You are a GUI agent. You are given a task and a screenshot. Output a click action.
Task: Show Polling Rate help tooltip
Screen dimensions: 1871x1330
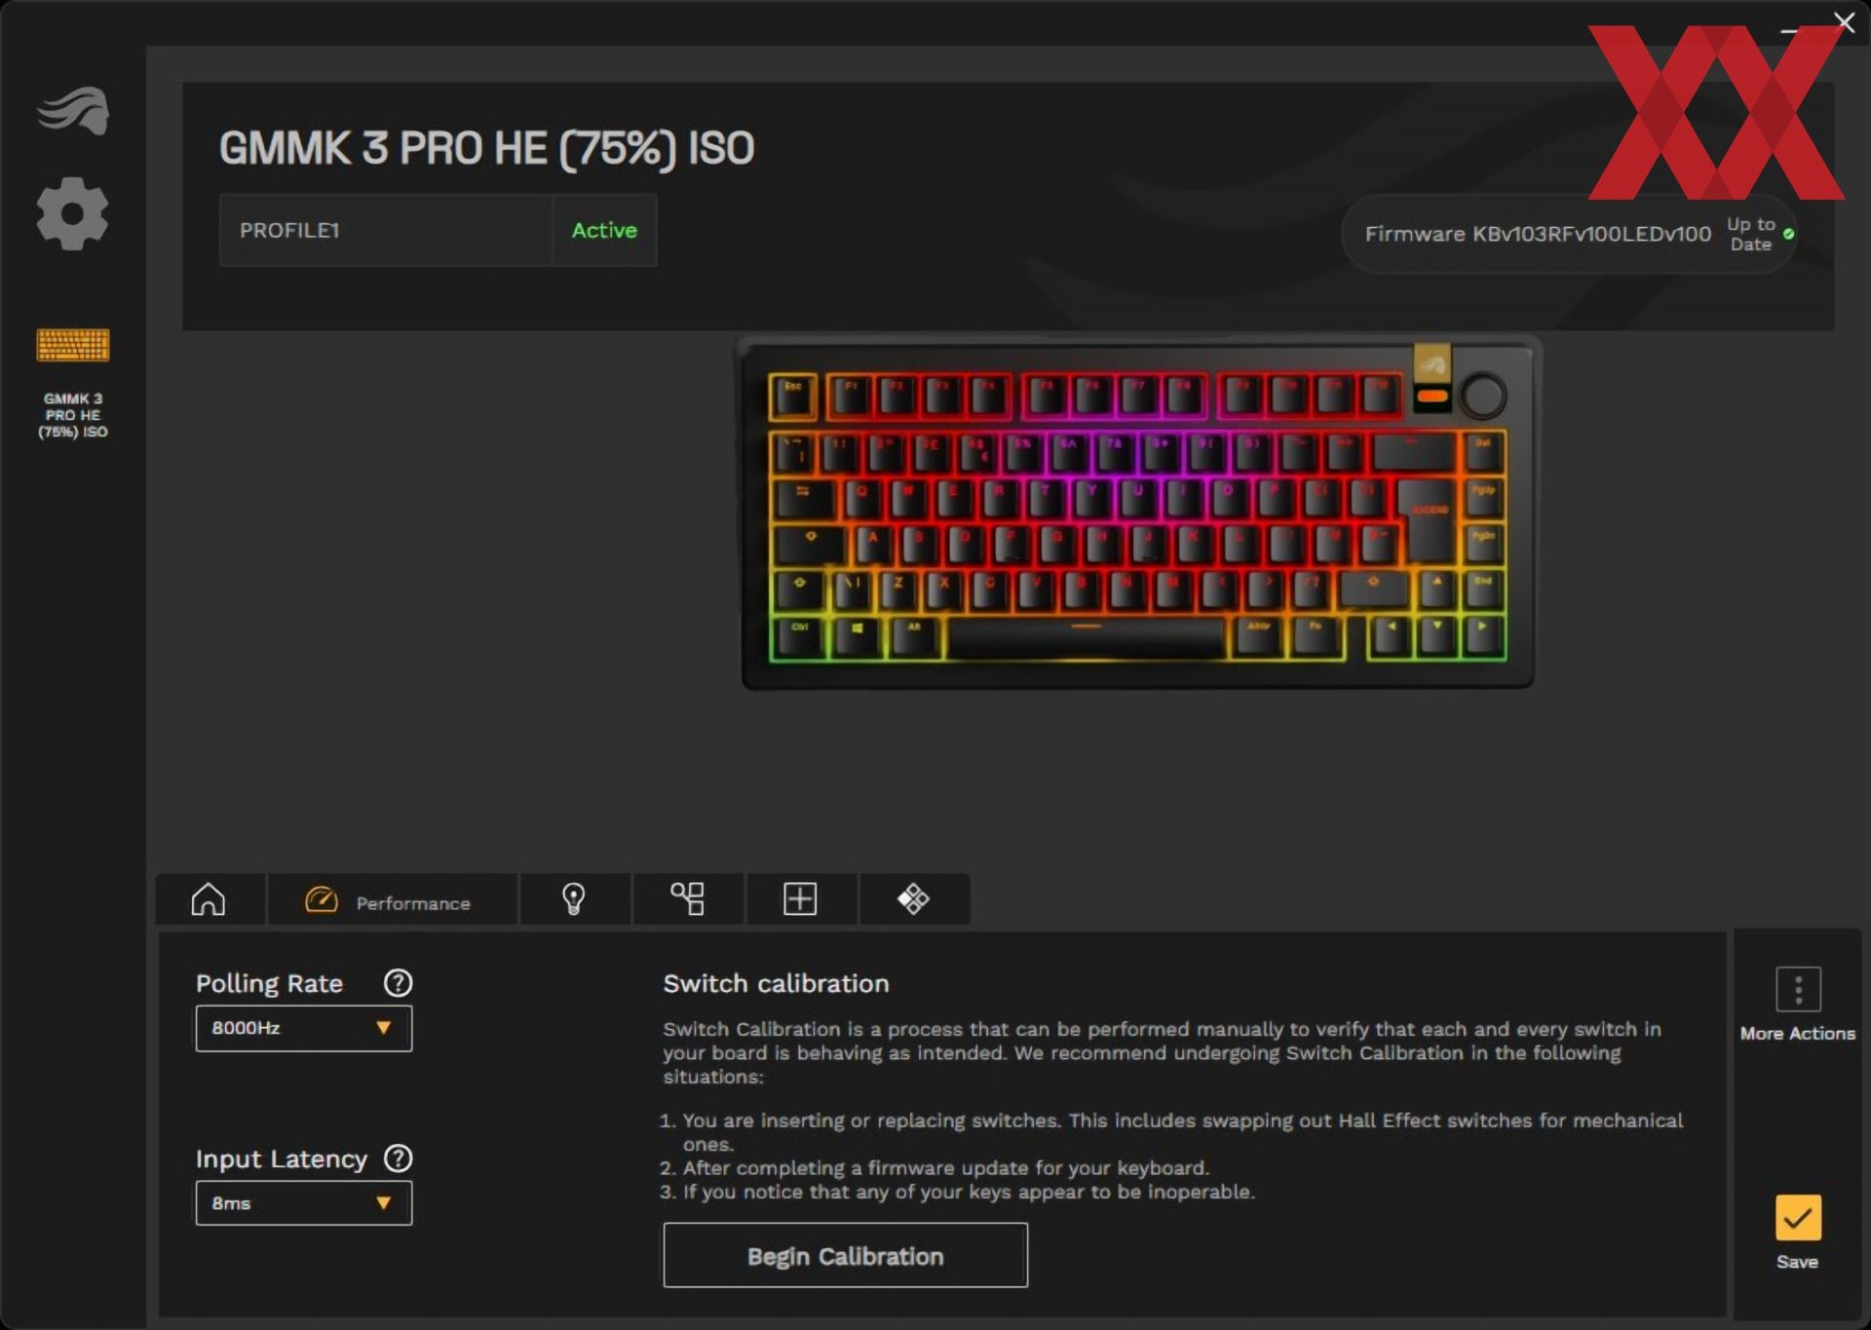[x=398, y=982]
